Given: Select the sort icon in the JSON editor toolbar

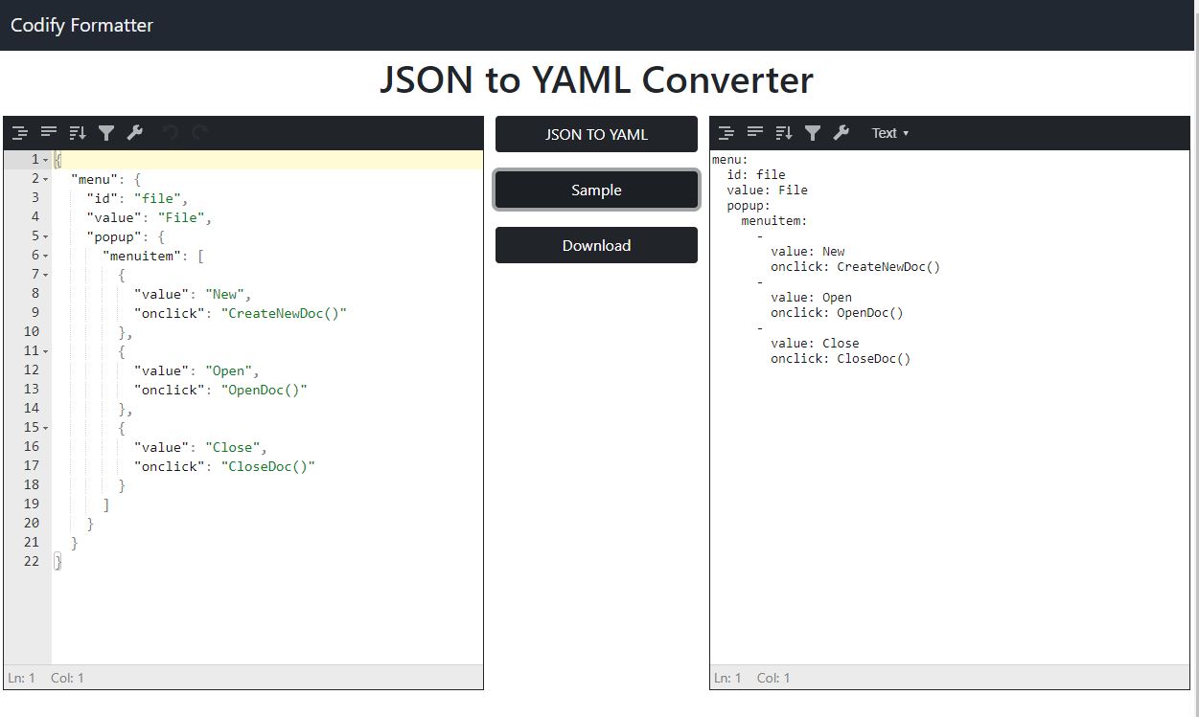Looking at the screenshot, I should pyautogui.click(x=77, y=132).
